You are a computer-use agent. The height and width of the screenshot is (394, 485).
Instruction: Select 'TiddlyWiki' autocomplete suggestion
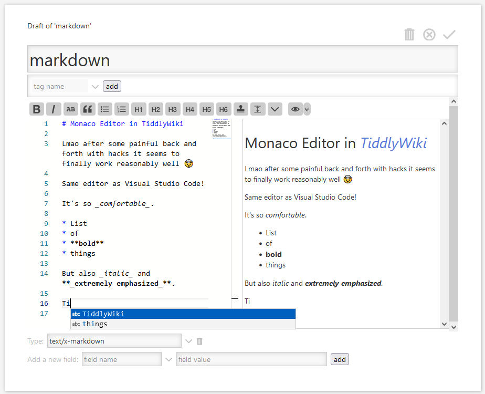pos(183,314)
